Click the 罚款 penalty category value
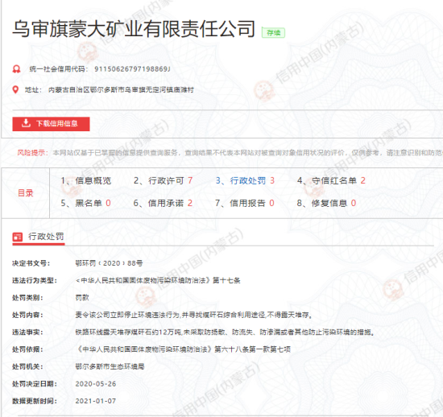This screenshot has width=443, height=417. (x=82, y=298)
